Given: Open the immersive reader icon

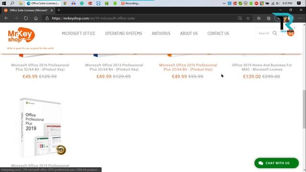Looking at the screenshot, I should 240,18.
